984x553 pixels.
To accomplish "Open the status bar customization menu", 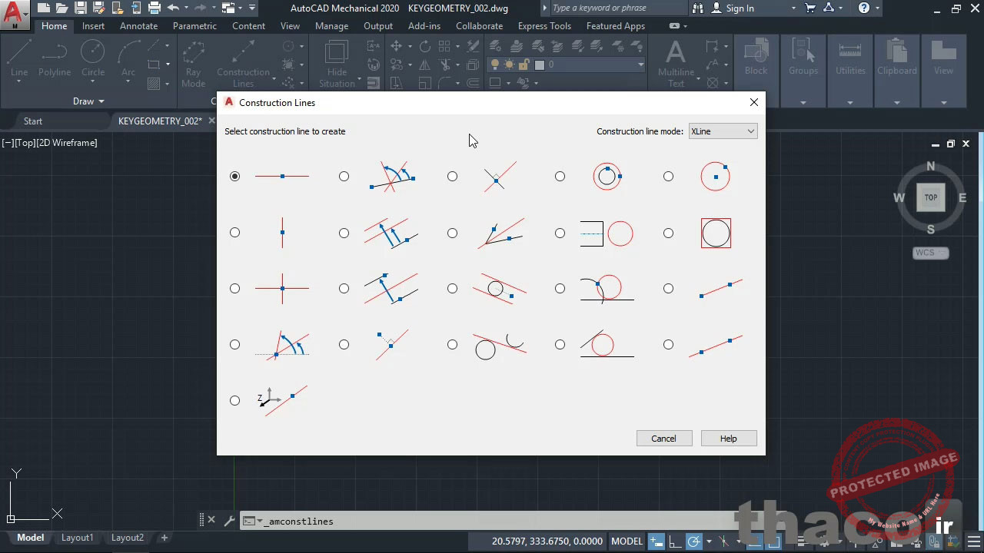I will coord(975,541).
